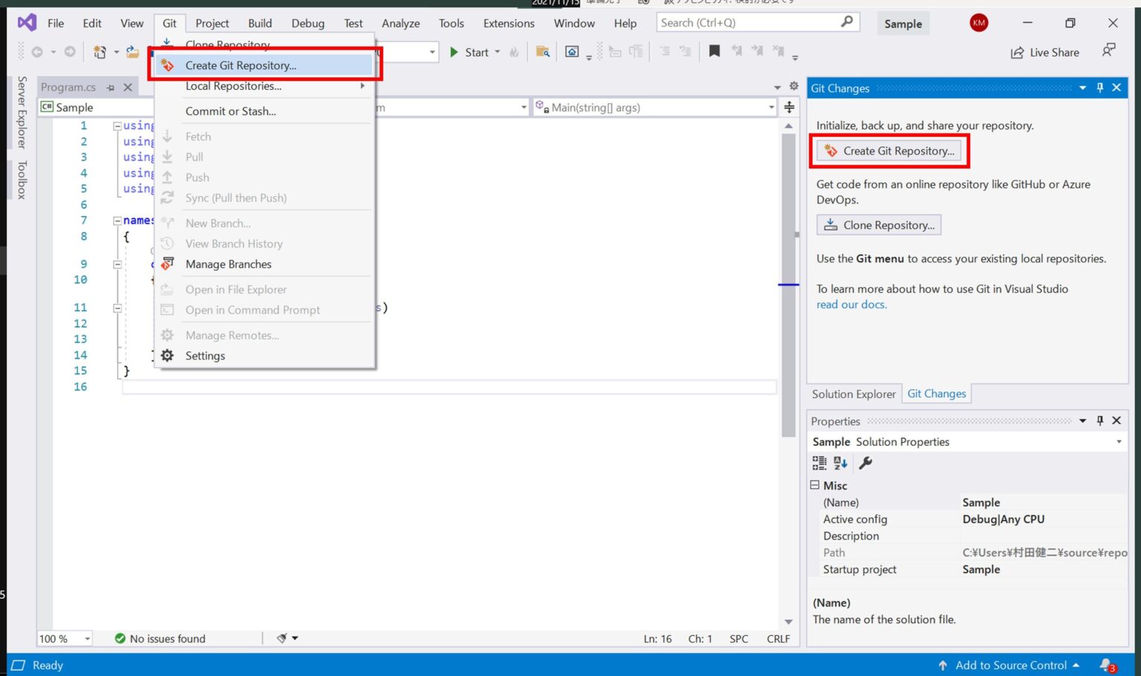Screen dimensions: 1141x676
Task: Open Find in Files with the folder-search icon
Action: click(542, 52)
